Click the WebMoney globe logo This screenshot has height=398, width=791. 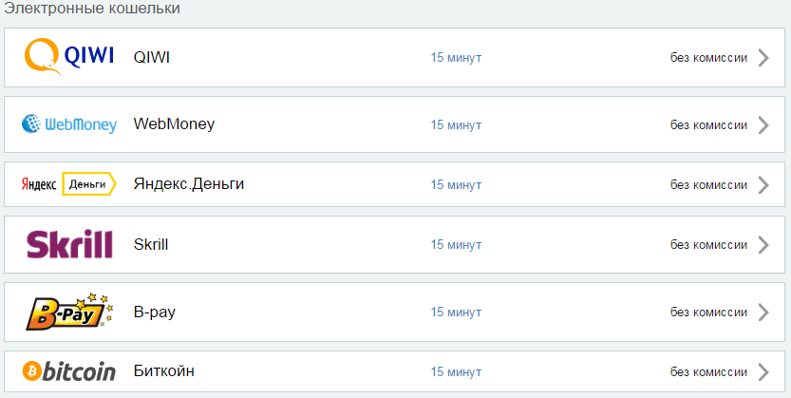click(x=69, y=124)
